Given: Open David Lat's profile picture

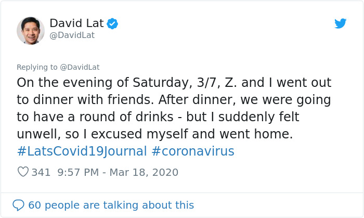Looking at the screenshot, I should tap(30, 30).
